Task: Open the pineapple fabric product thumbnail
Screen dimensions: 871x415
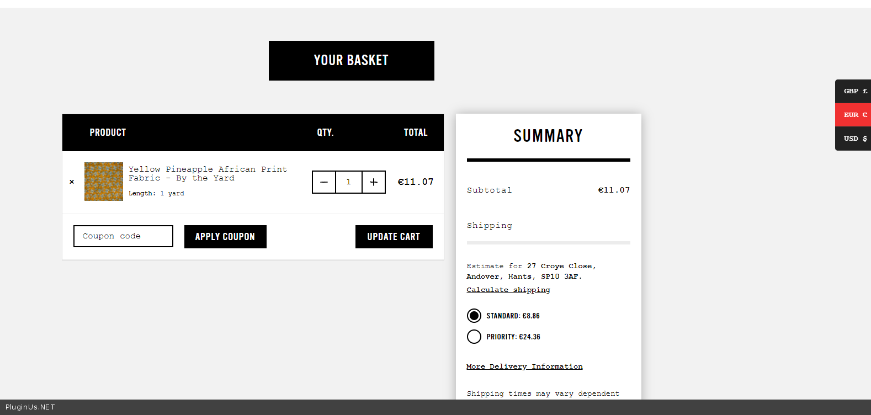Action: [x=104, y=182]
